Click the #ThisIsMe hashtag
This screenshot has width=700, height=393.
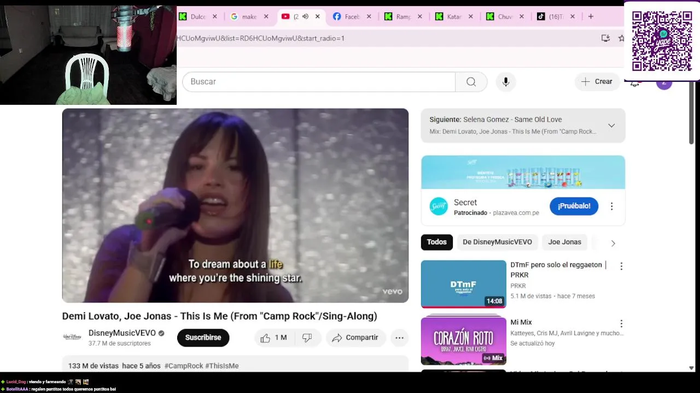[x=222, y=366]
